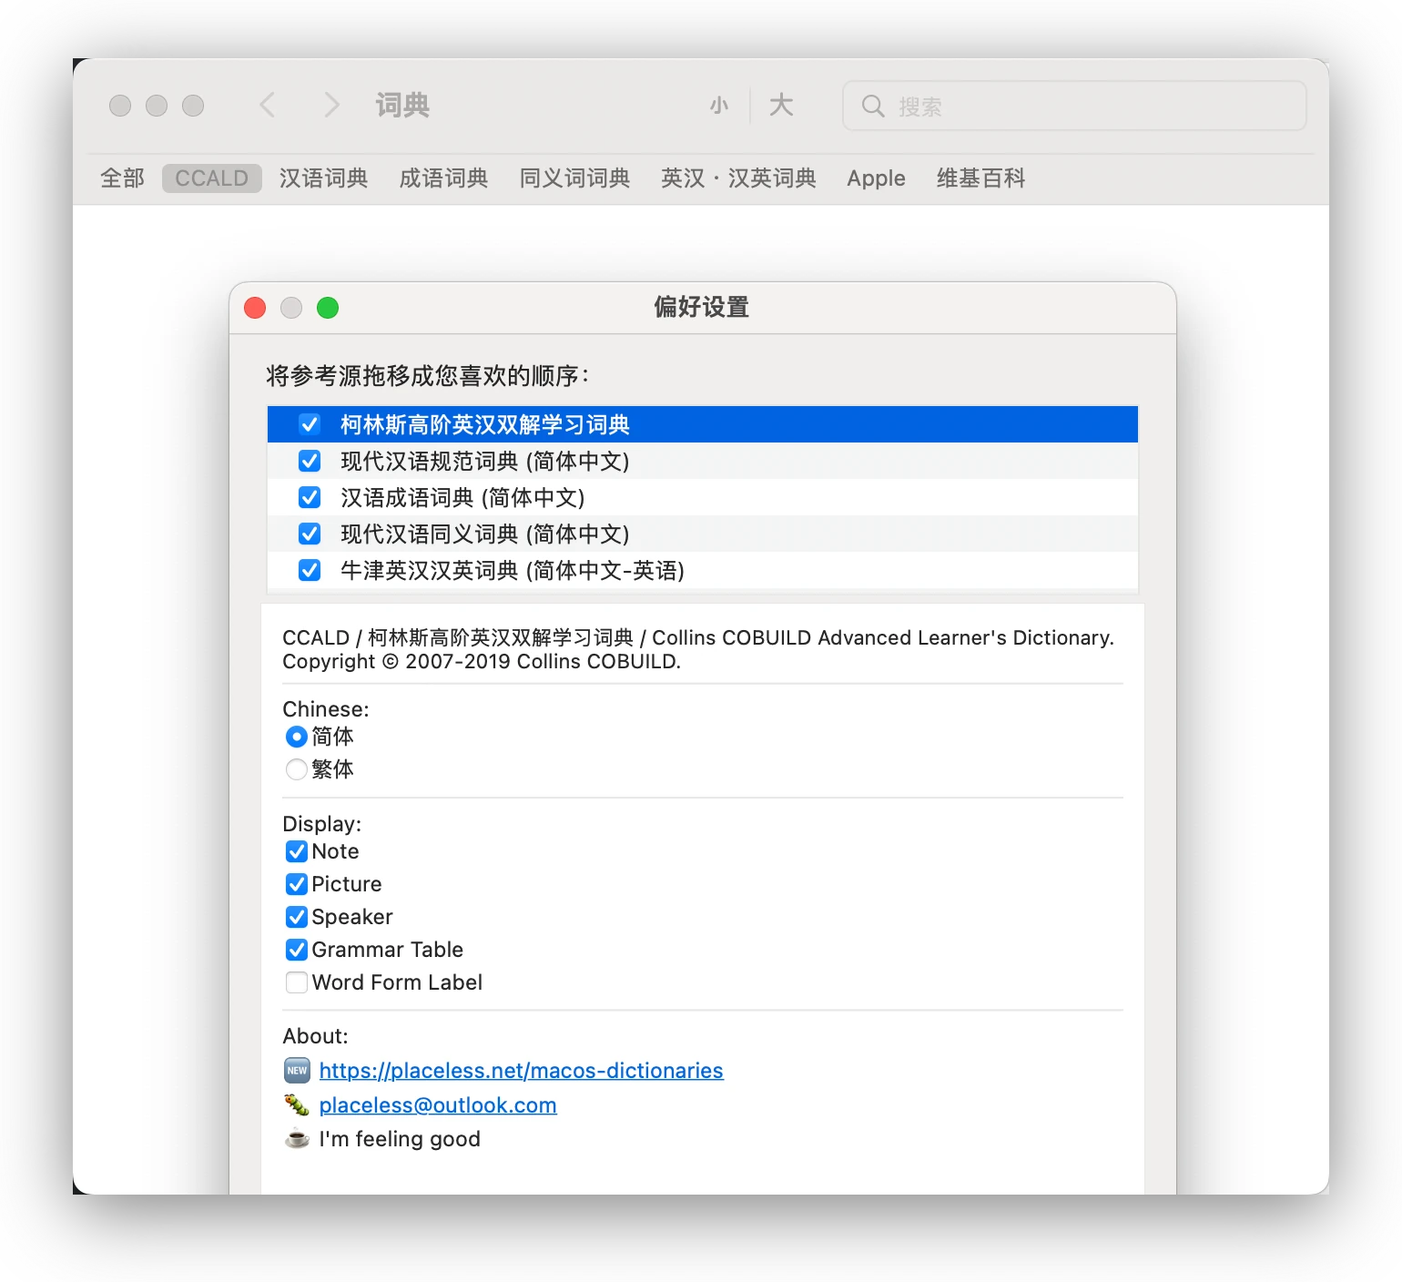Enable the Word Form Label checkbox
Viewport: 1402px width, 1282px height.
click(297, 982)
